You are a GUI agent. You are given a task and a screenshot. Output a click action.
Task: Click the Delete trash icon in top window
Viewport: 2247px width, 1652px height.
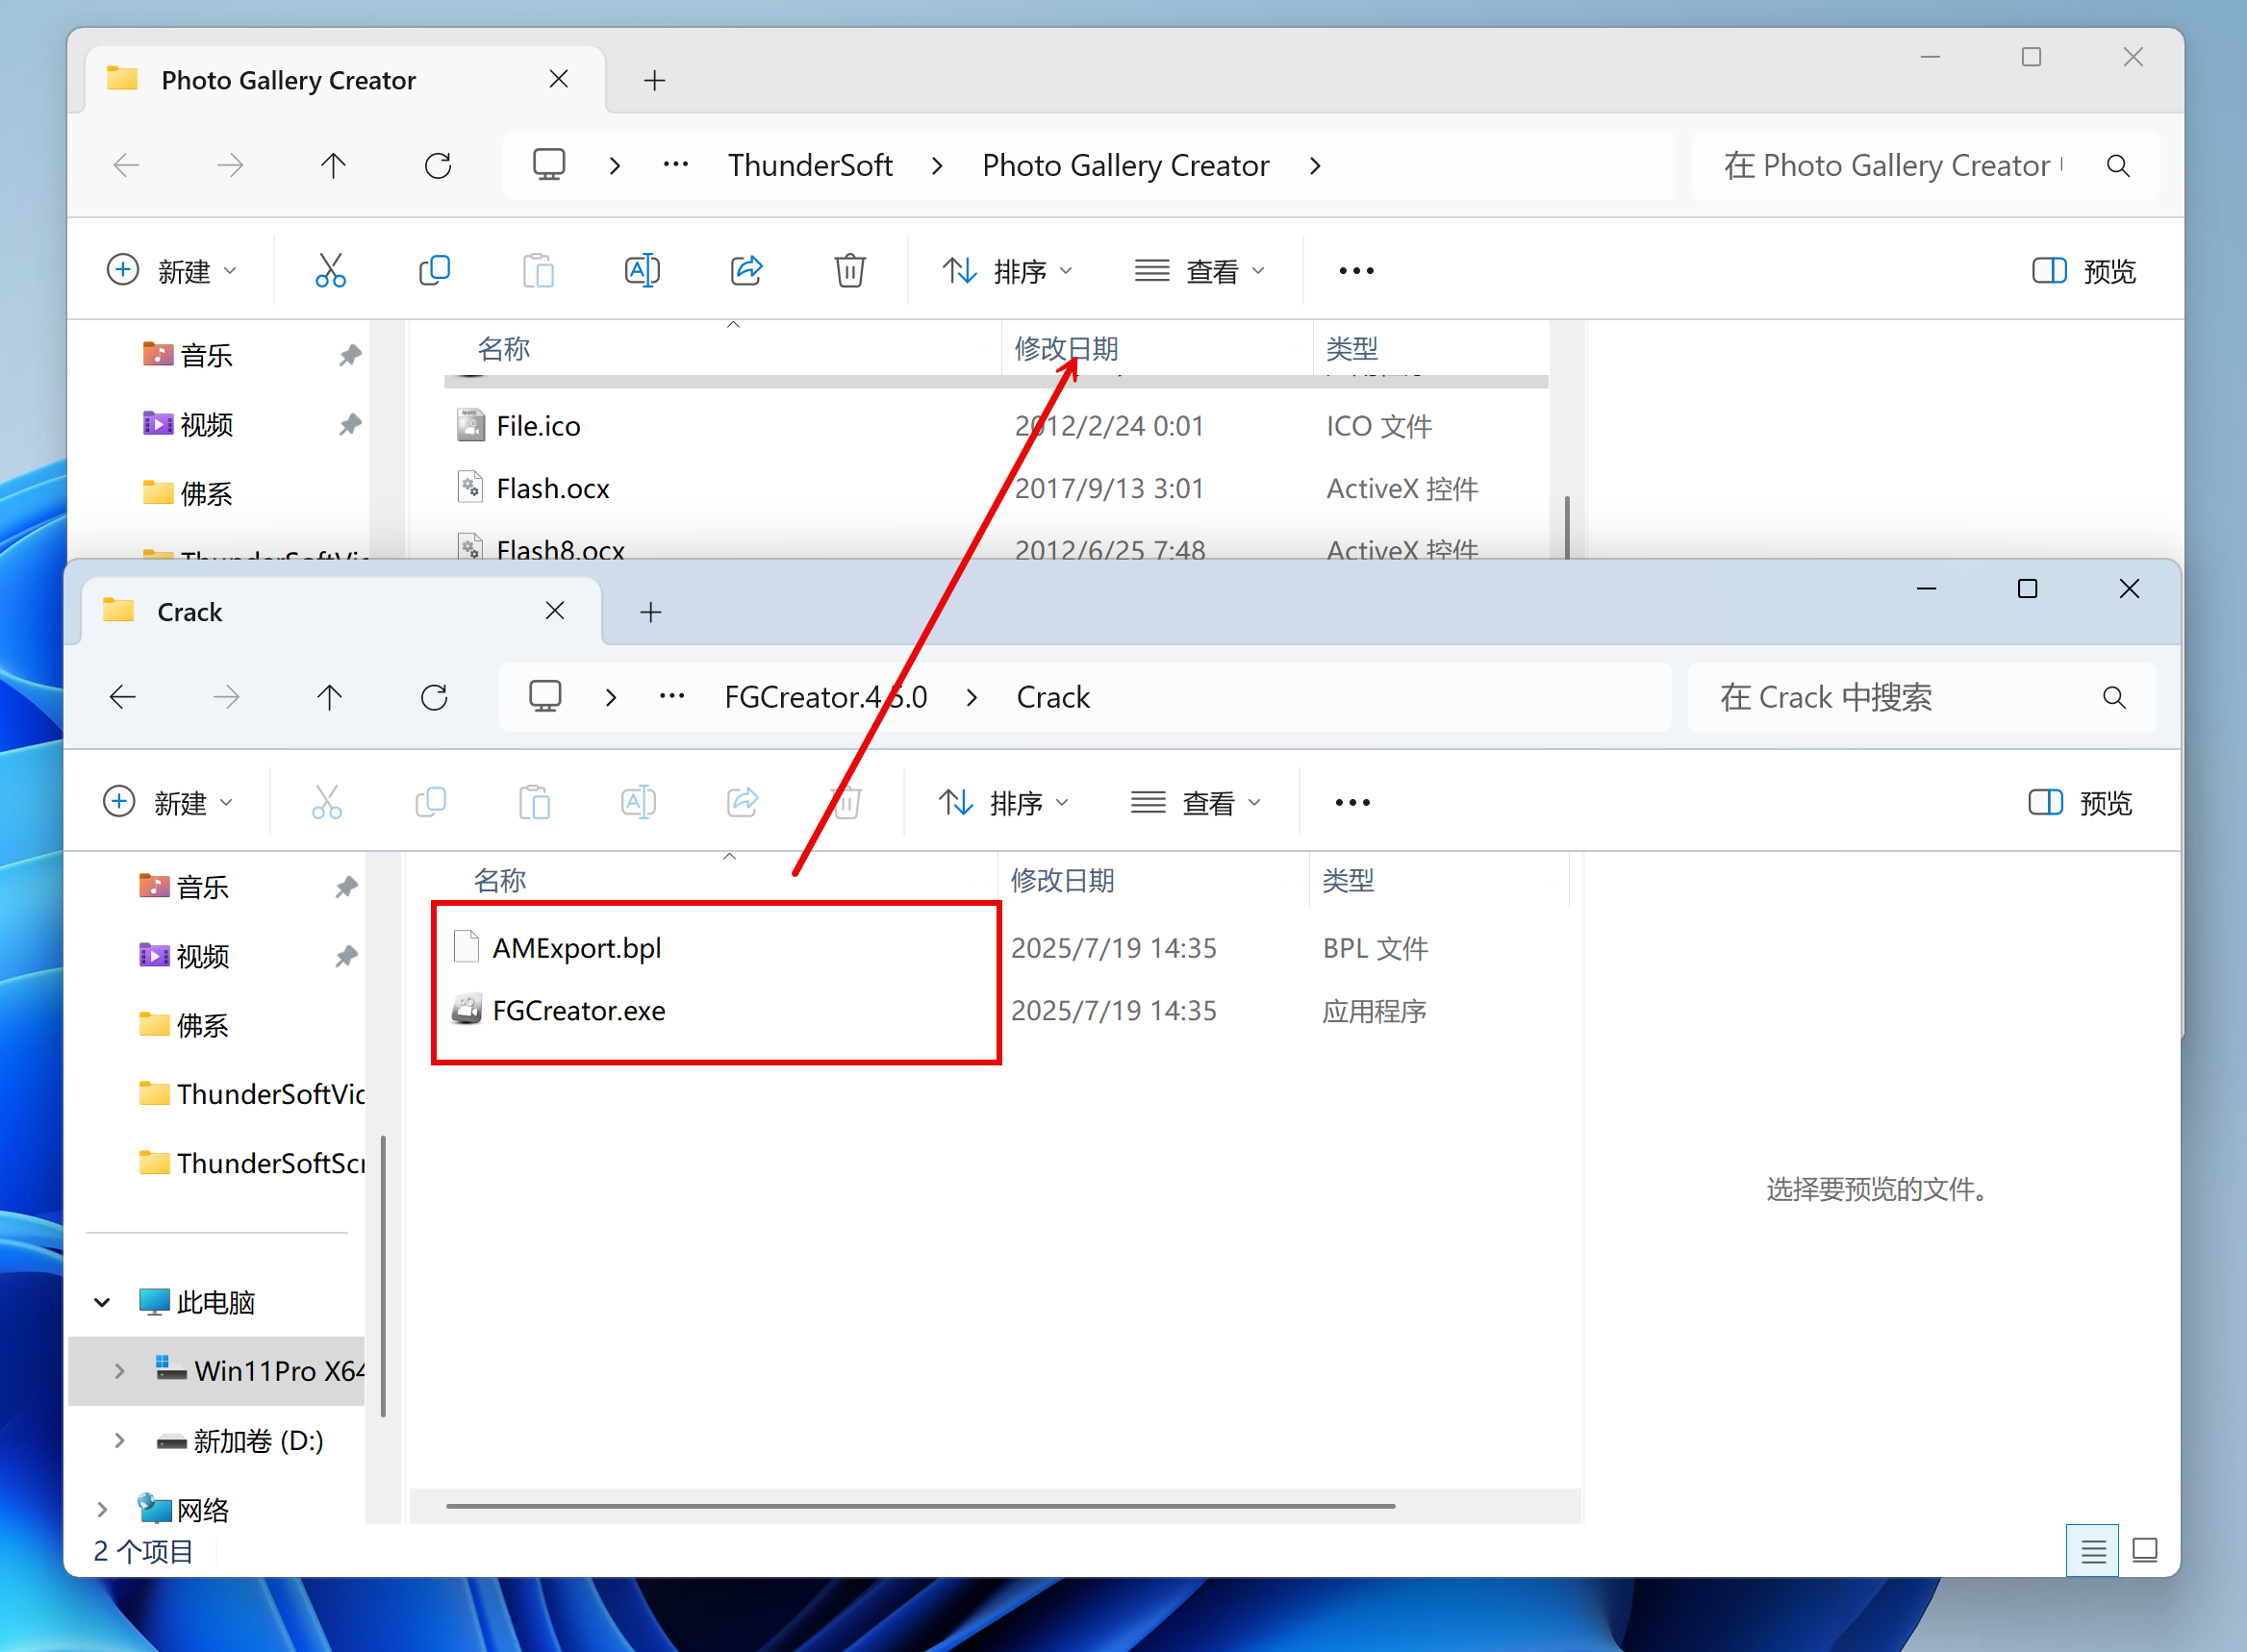[x=849, y=270]
